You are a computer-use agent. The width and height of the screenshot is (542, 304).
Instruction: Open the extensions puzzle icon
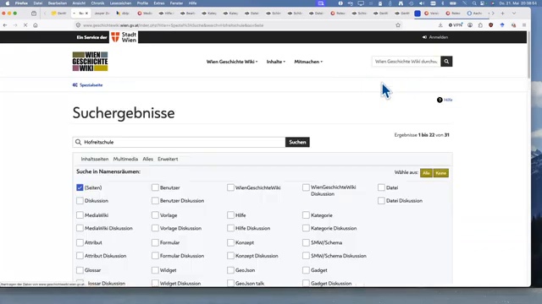click(x=480, y=25)
